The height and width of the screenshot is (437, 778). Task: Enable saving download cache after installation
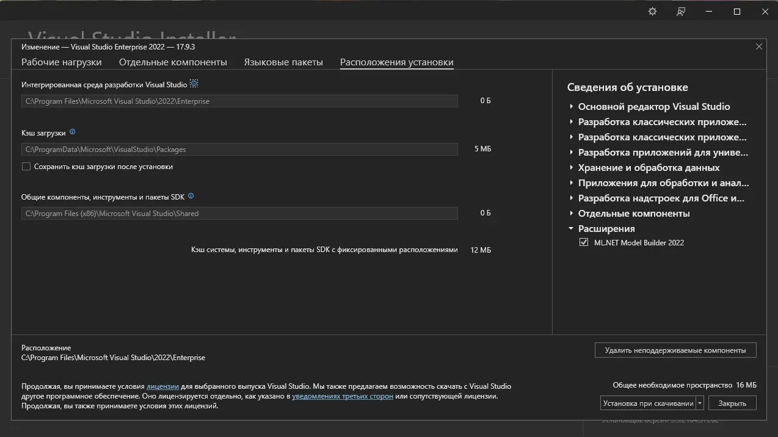[x=26, y=166]
